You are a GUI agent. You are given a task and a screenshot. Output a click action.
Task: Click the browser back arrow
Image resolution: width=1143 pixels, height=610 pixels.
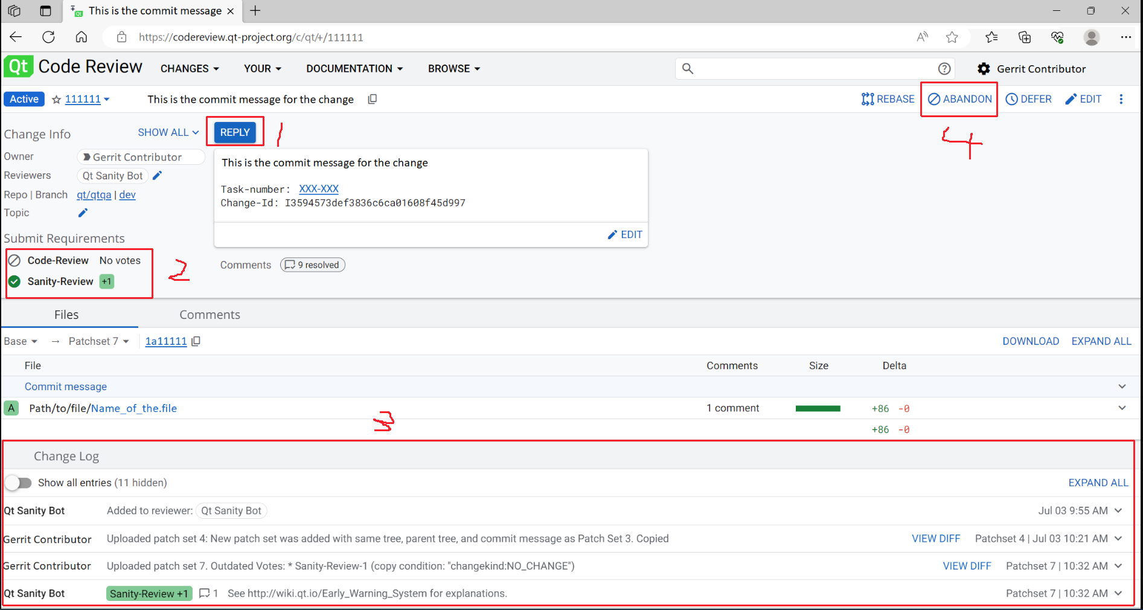coord(16,37)
